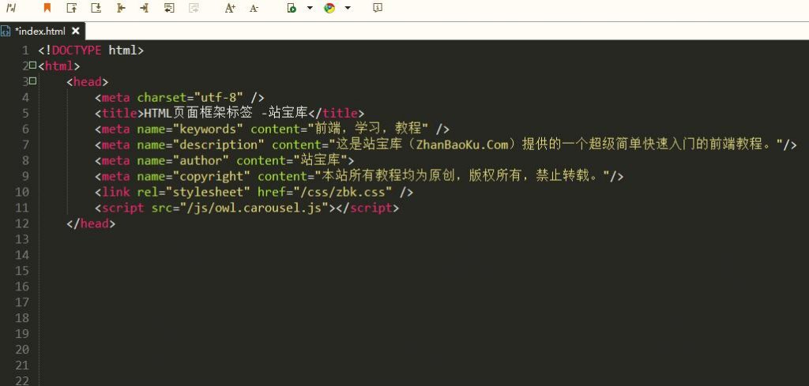
Task: Click the closing script tag on line 11
Action: [368, 208]
